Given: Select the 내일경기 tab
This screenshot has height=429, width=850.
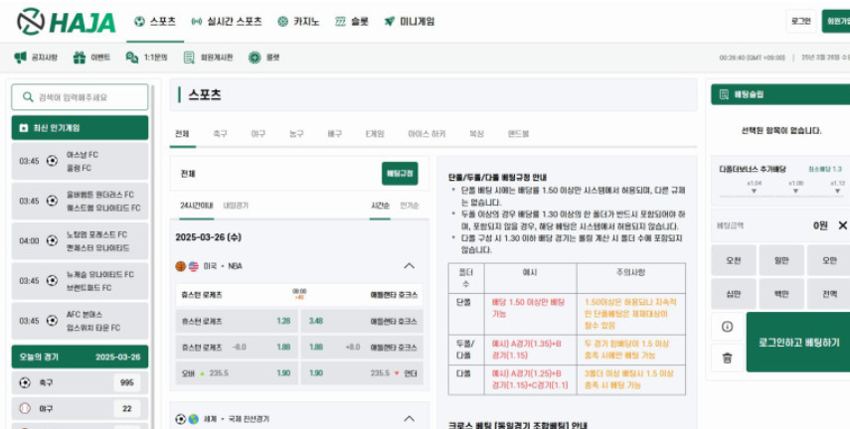Looking at the screenshot, I should (x=236, y=206).
